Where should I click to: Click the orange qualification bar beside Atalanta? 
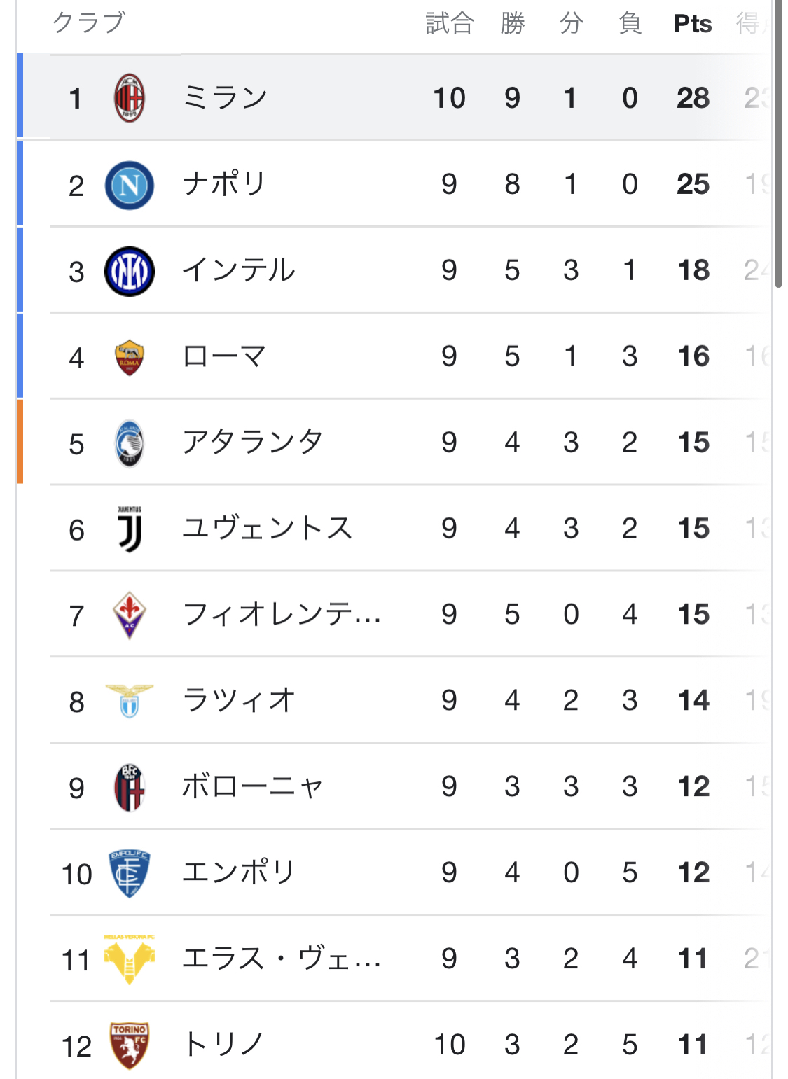[x=20, y=442]
